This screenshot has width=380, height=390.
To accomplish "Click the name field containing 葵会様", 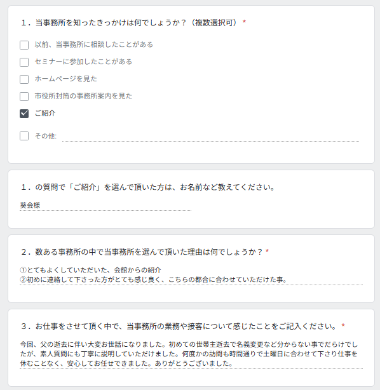I will (x=105, y=205).
